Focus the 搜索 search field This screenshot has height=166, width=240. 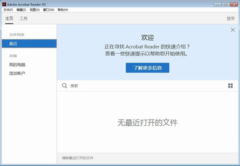coord(147,86)
